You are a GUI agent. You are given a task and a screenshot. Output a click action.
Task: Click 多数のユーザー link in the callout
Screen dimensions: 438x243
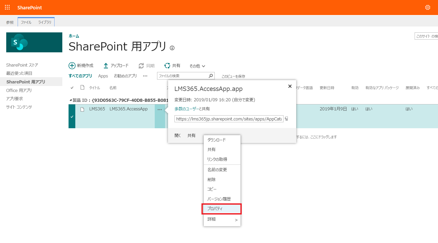coord(186,109)
